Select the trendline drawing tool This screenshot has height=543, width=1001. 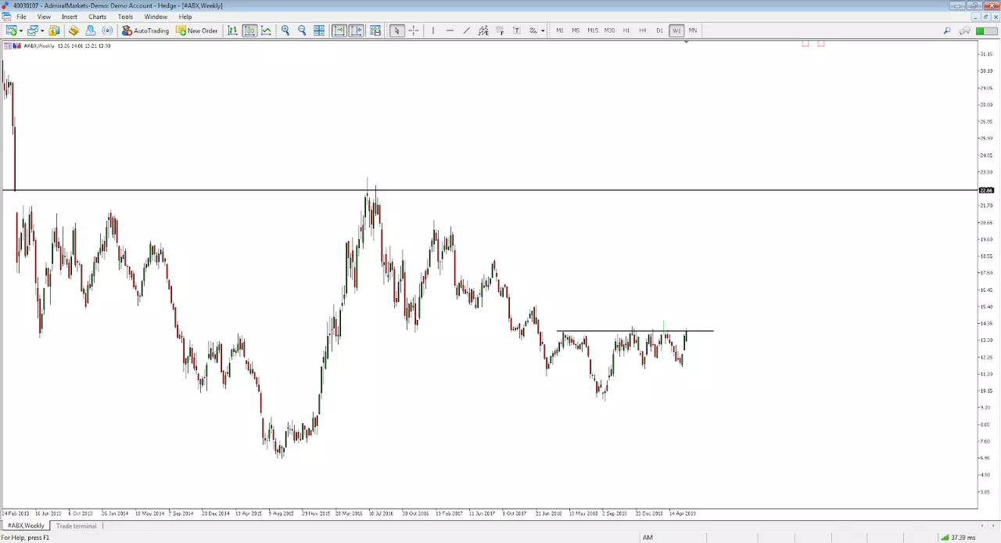point(466,31)
